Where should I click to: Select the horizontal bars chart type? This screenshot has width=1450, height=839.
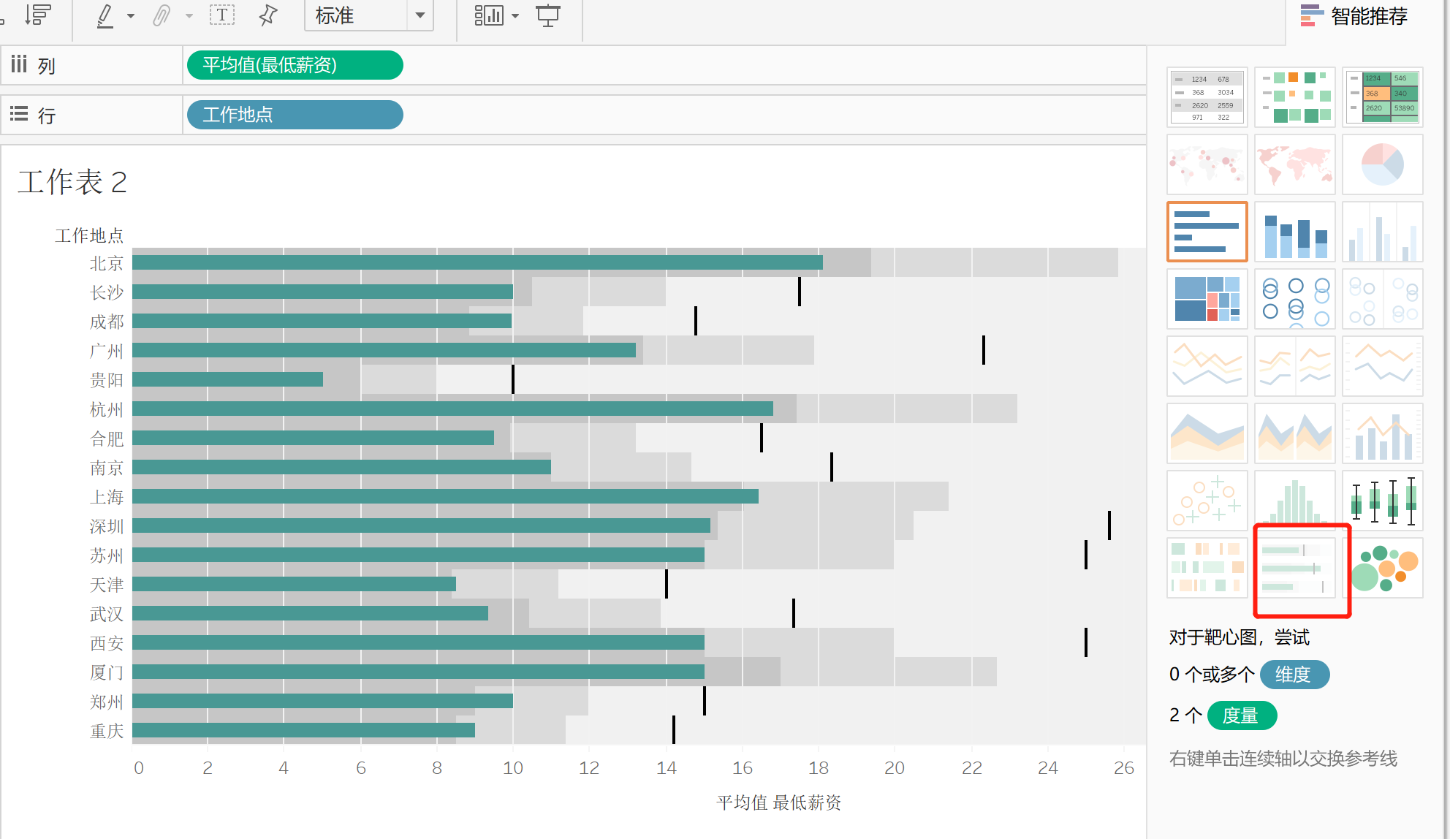pyautogui.click(x=1207, y=232)
